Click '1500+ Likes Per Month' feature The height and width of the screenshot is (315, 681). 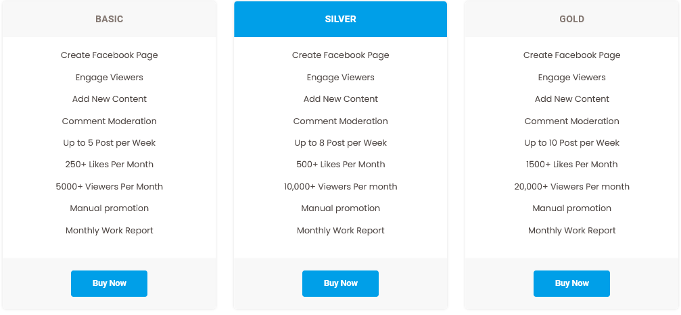pos(571,165)
